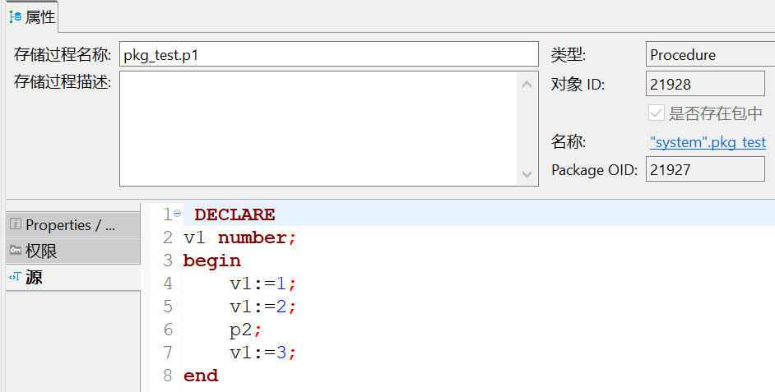Screen dimensions: 775x392
Task: Click the info icon beside Properties
Action: click(16, 224)
